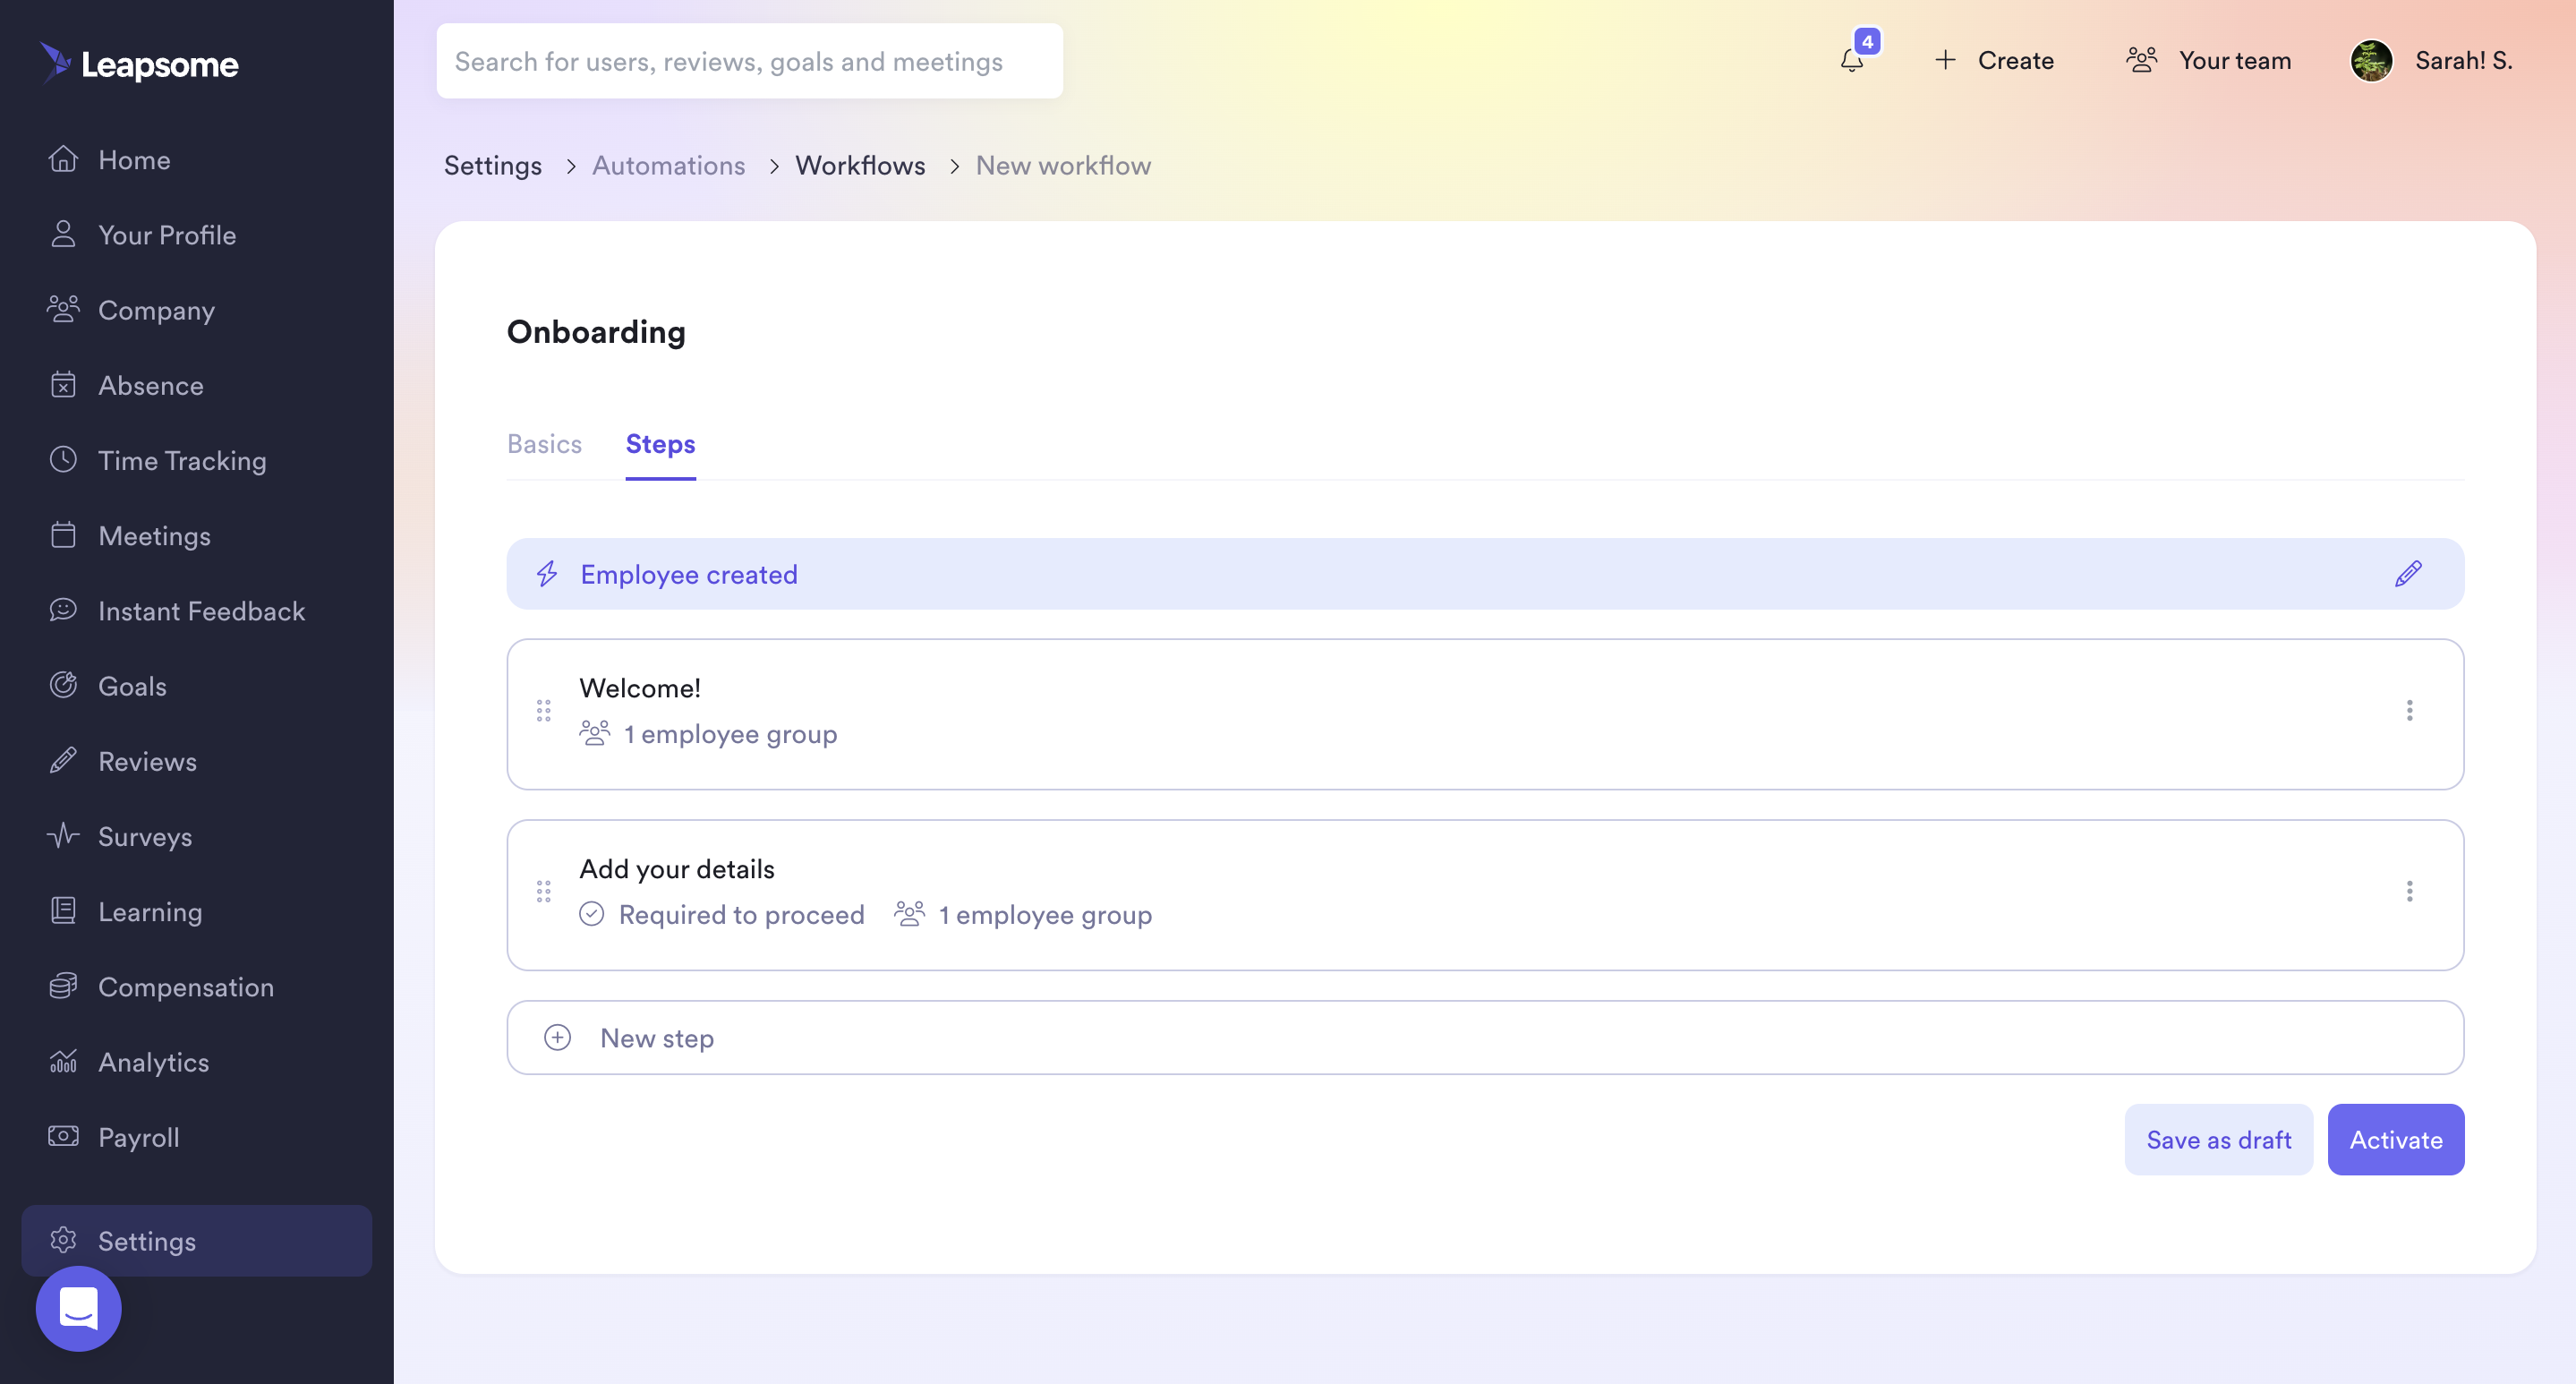Click the lightning trigger icon
Screen dimensions: 2576x1384
point(547,574)
